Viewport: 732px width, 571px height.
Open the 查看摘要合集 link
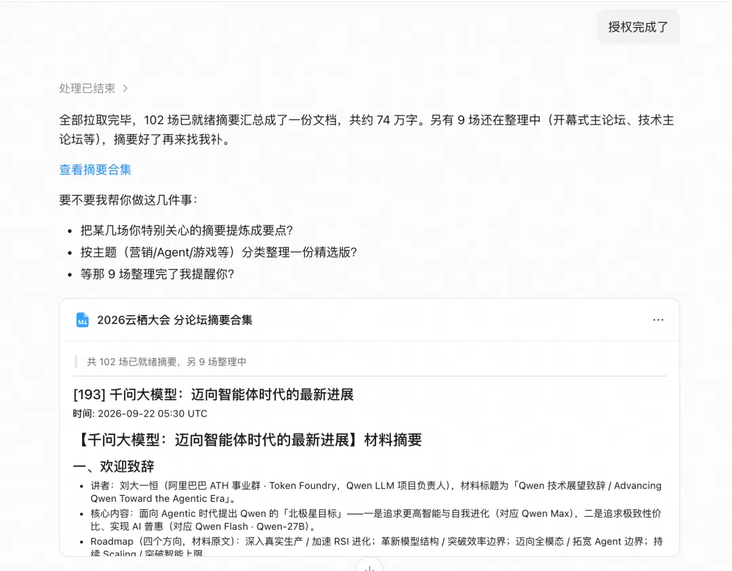point(96,170)
